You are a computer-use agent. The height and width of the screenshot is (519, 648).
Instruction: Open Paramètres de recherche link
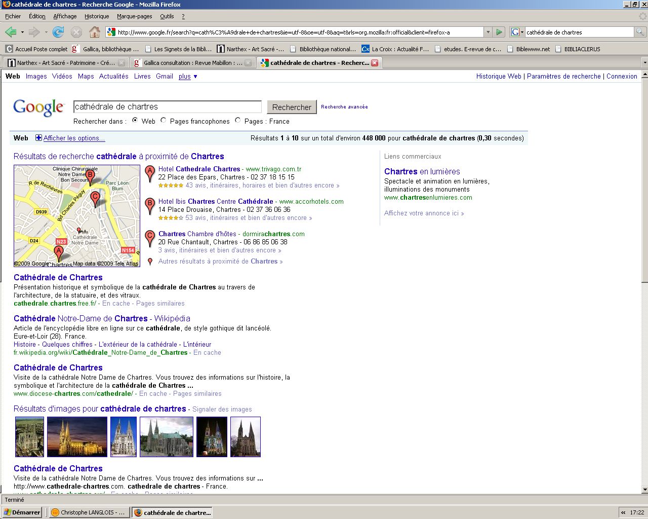point(564,77)
